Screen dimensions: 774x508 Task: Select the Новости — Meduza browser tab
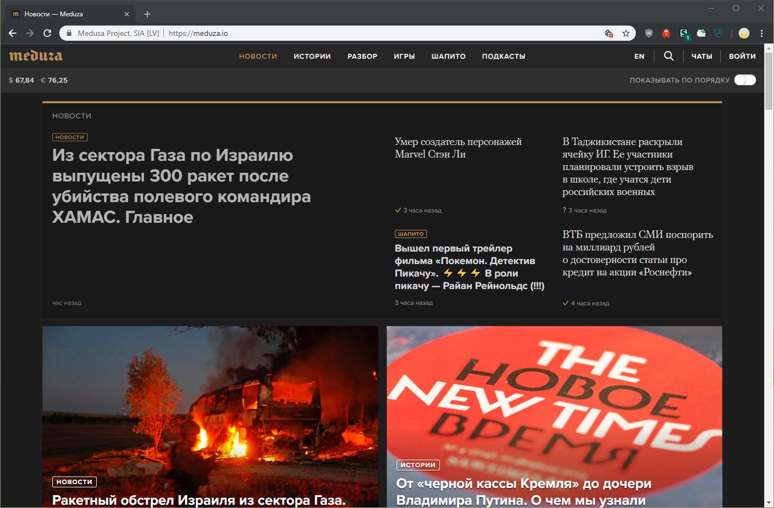(x=71, y=14)
